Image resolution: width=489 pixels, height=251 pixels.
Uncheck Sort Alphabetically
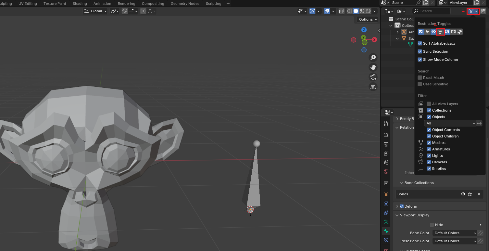pyautogui.click(x=420, y=43)
